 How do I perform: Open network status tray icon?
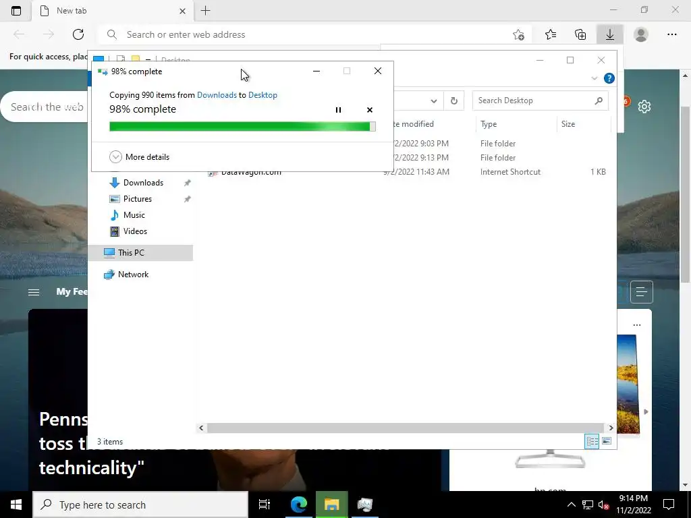point(588,505)
